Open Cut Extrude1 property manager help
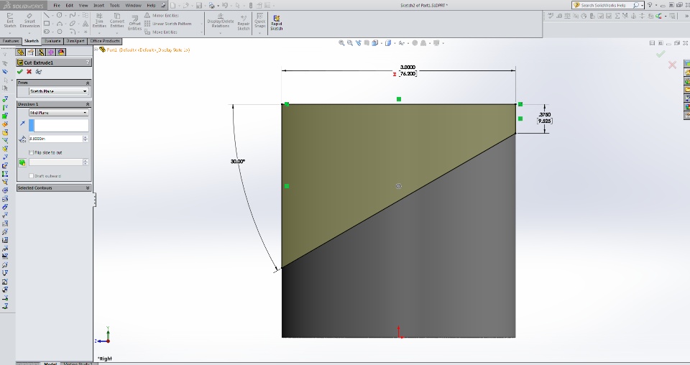Image resolution: width=690 pixels, height=365 pixels. 88,63
